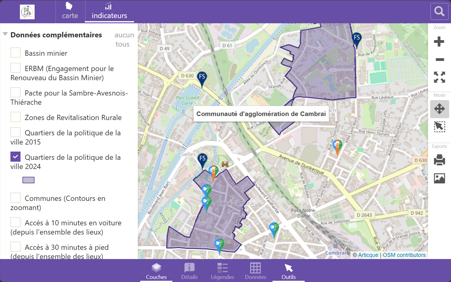Click the orange marker near Selles

pos(213,173)
